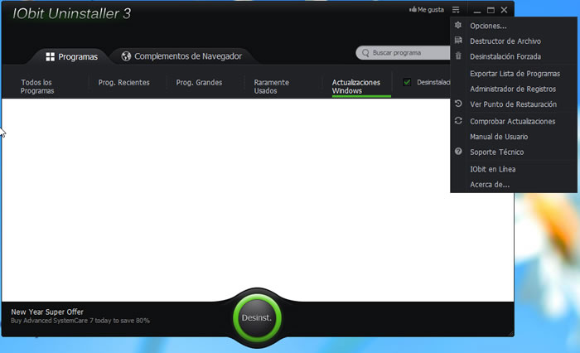580x353 pixels.
Task: Select Soporte Técnico menu entry
Action: (x=497, y=152)
